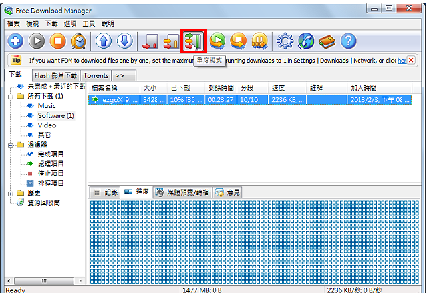Open the 工具 menu
Viewport: 431px width, 293px height.
[x=89, y=24]
